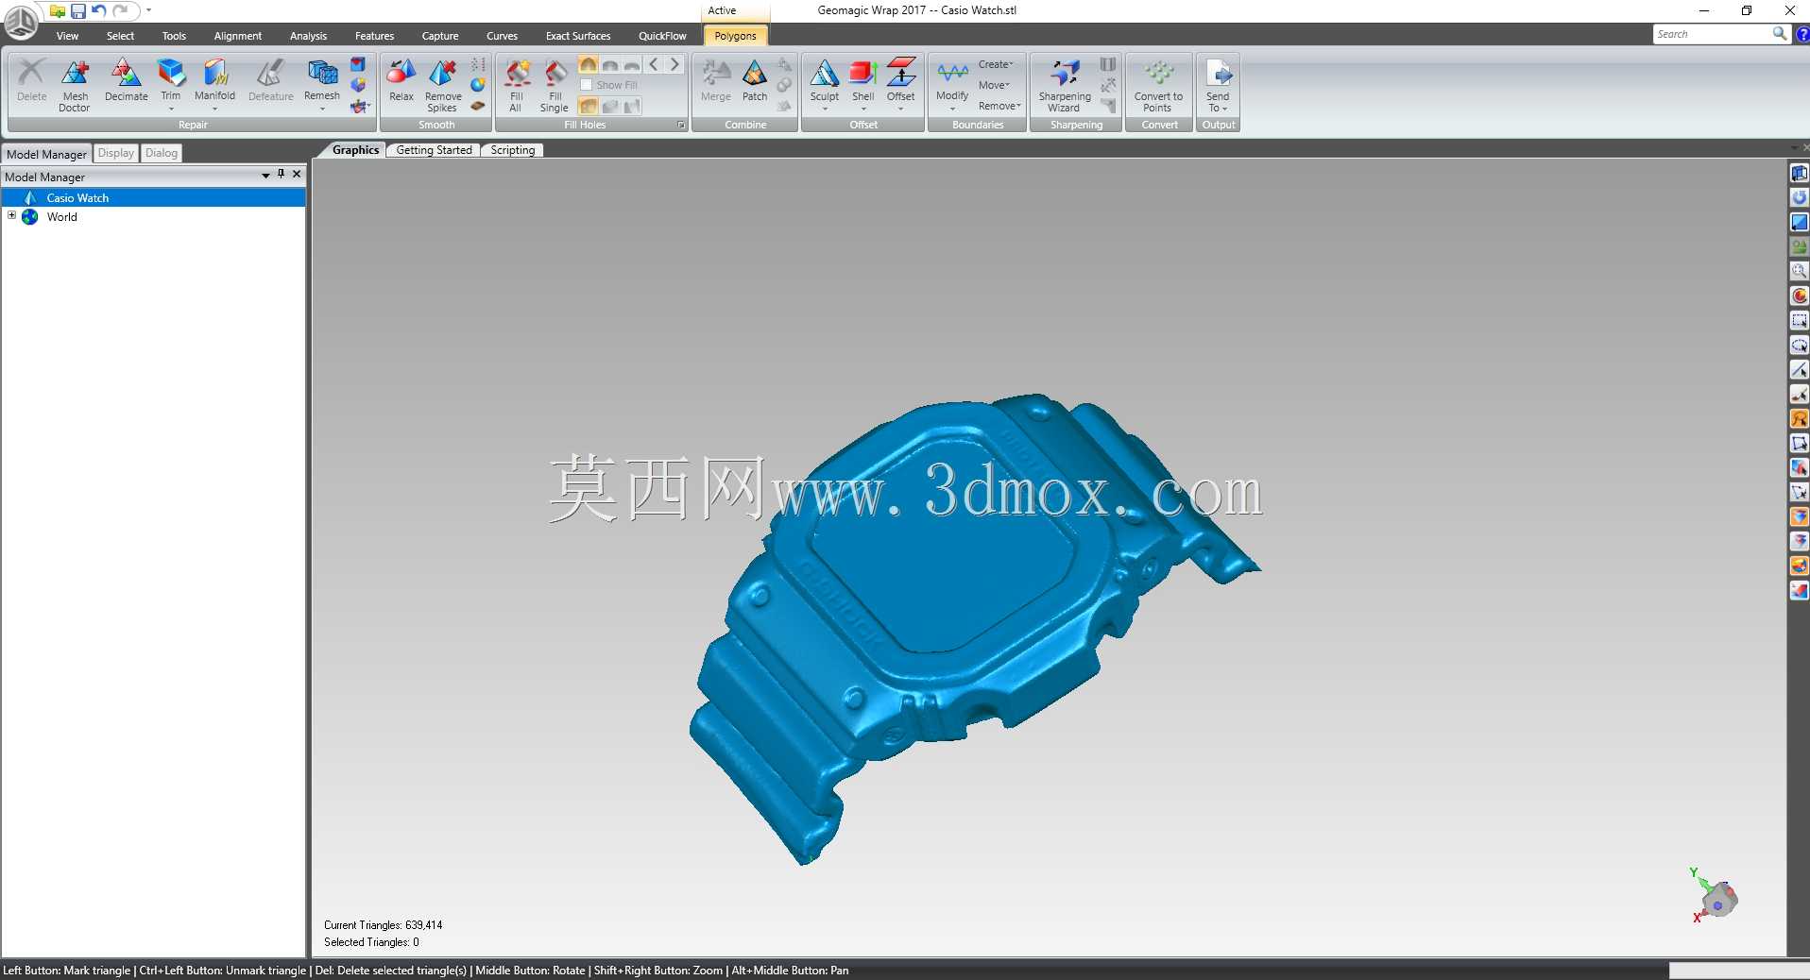Select the Offset tool icon
Viewport: 1810px width, 980px height.
pos(901,84)
